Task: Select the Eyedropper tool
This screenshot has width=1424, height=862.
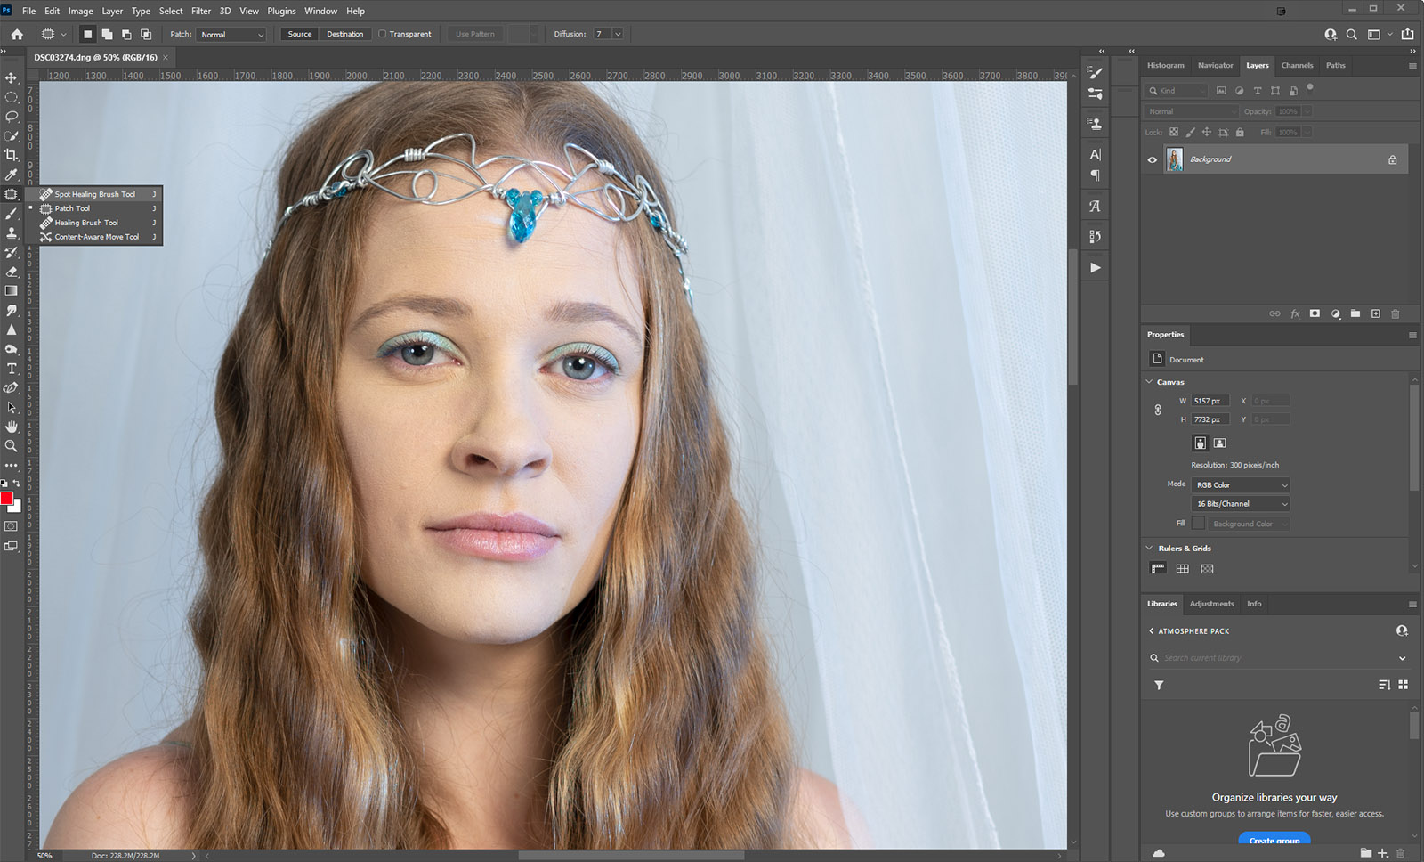Action: [11, 175]
